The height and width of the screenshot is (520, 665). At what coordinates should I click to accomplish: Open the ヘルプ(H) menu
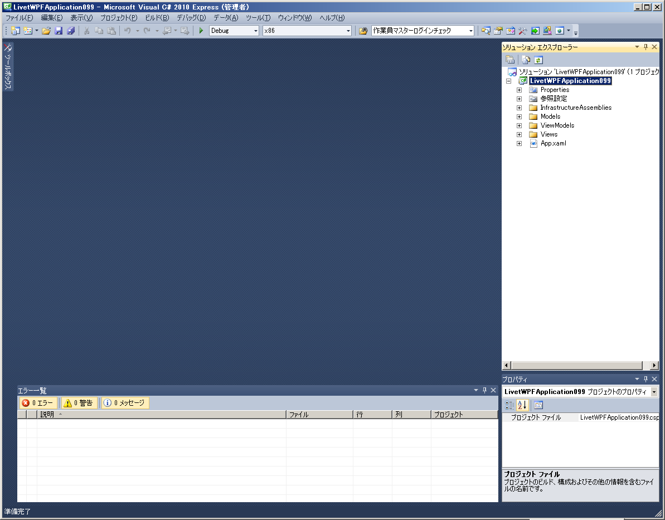[x=332, y=18]
